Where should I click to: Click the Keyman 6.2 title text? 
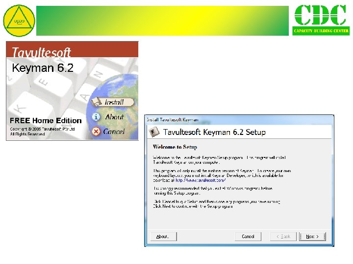coord(43,68)
